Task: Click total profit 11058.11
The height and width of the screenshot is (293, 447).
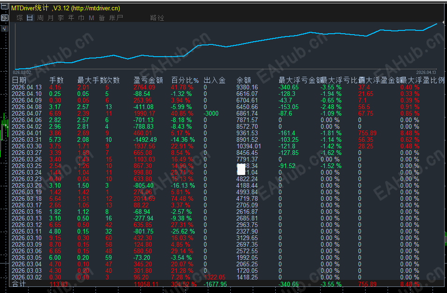Action: click(146, 284)
